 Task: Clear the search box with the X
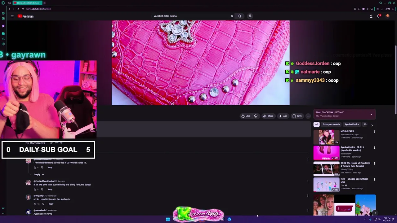tap(232, 16)
